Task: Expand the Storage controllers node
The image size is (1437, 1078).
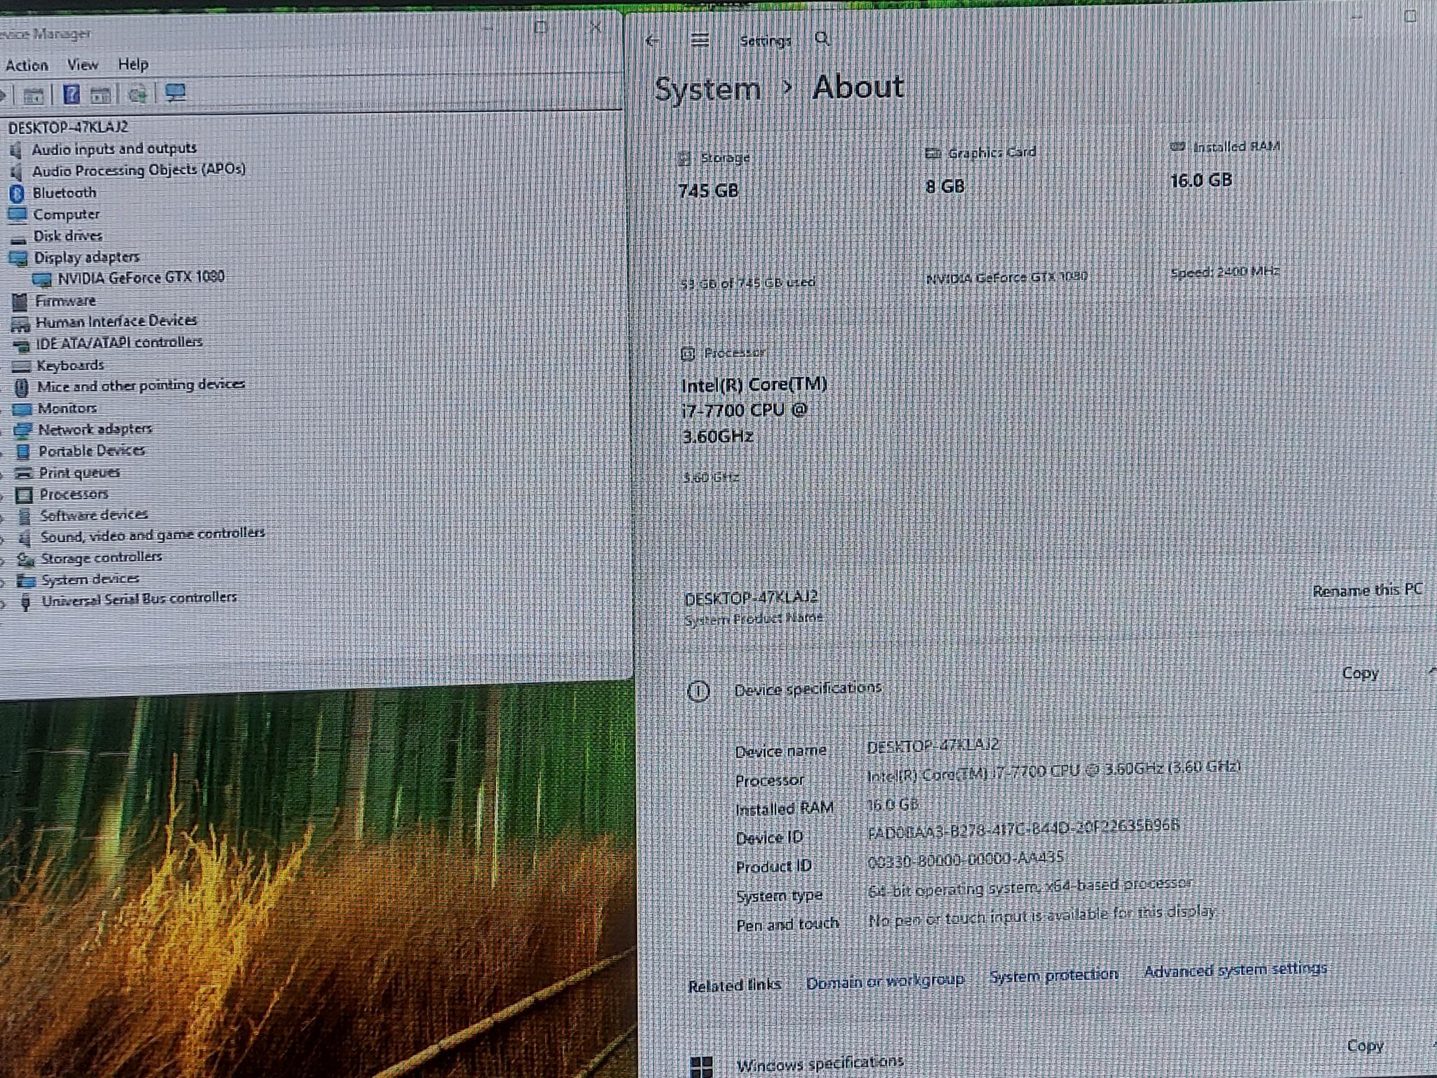Action: [x=4, y=560]
